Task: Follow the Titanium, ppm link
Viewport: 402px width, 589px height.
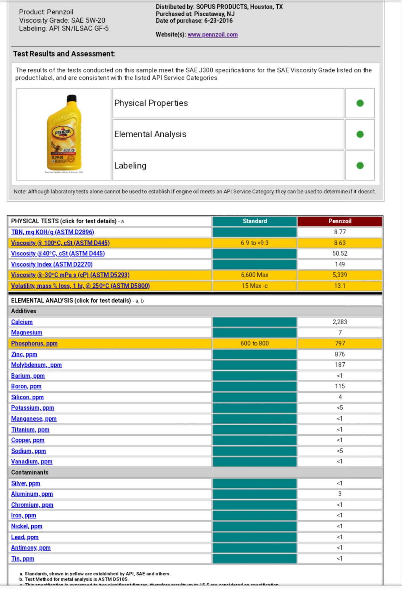Action: tap(30, 429)
